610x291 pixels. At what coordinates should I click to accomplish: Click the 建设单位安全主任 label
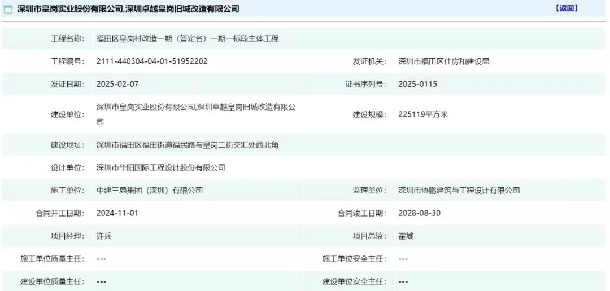point(354,281)
